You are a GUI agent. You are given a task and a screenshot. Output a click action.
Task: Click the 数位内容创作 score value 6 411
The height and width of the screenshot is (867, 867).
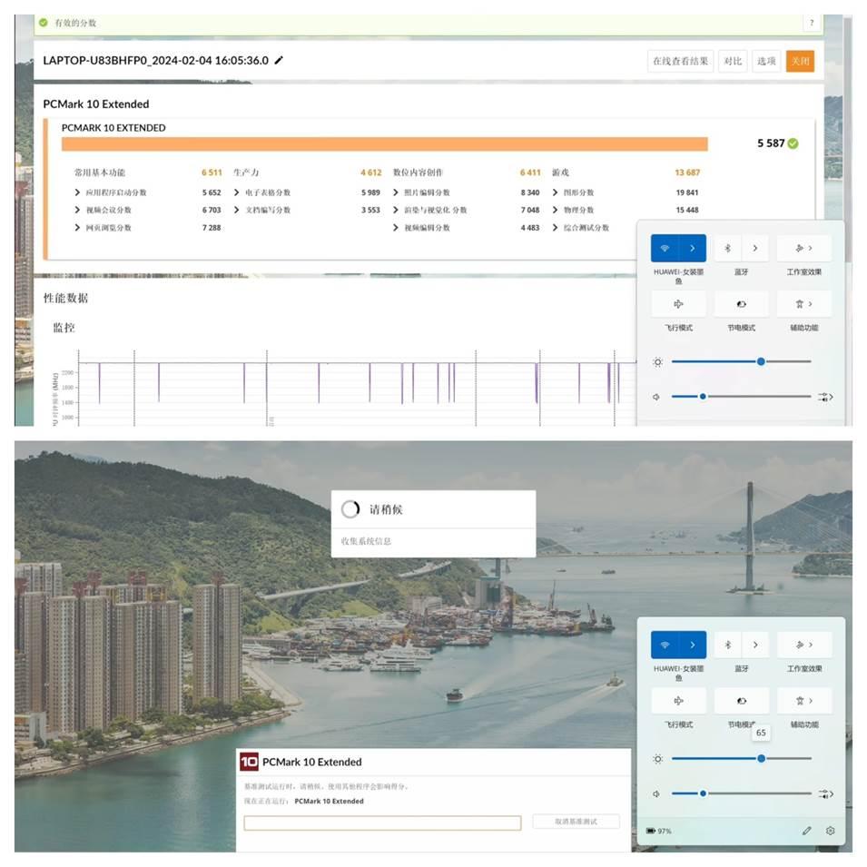[x=530, y=172]
